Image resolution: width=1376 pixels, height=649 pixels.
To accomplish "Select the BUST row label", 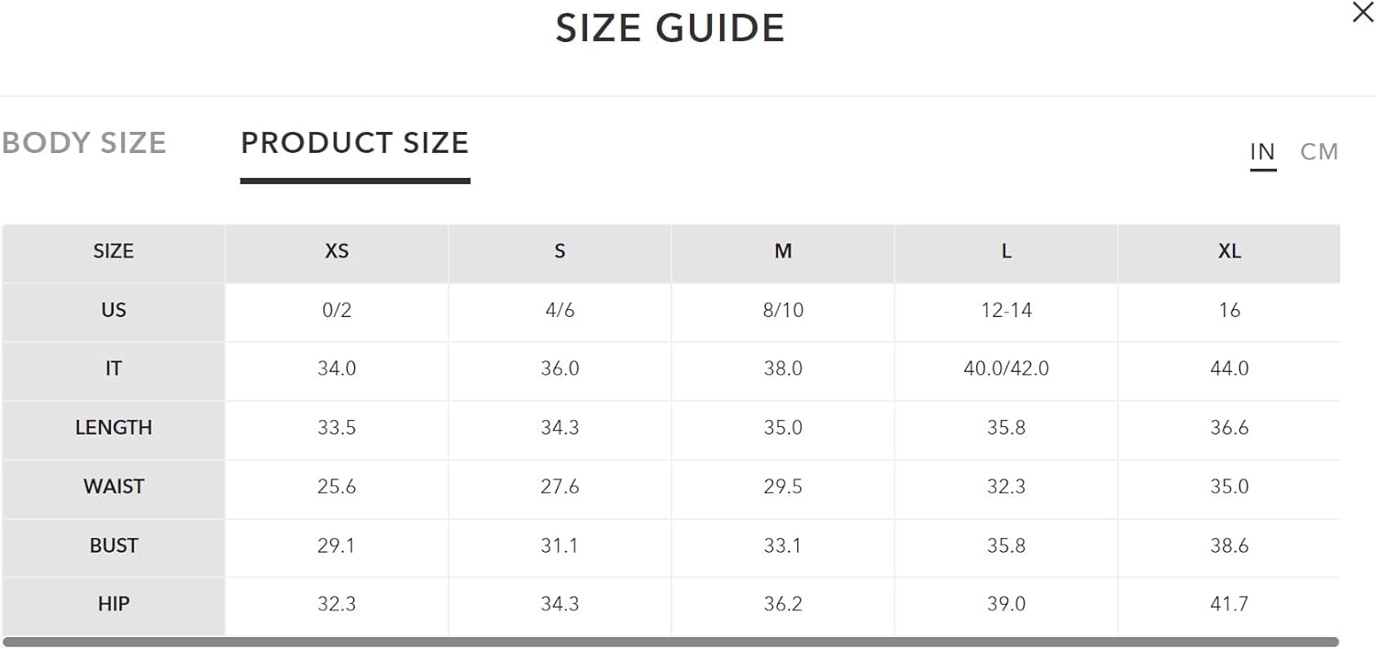I will (x=114, y=545).
